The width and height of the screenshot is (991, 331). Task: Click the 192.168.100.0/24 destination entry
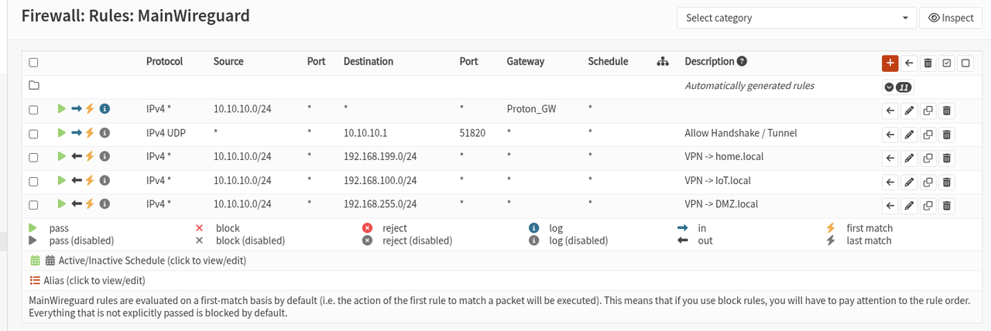click(380, 181)
